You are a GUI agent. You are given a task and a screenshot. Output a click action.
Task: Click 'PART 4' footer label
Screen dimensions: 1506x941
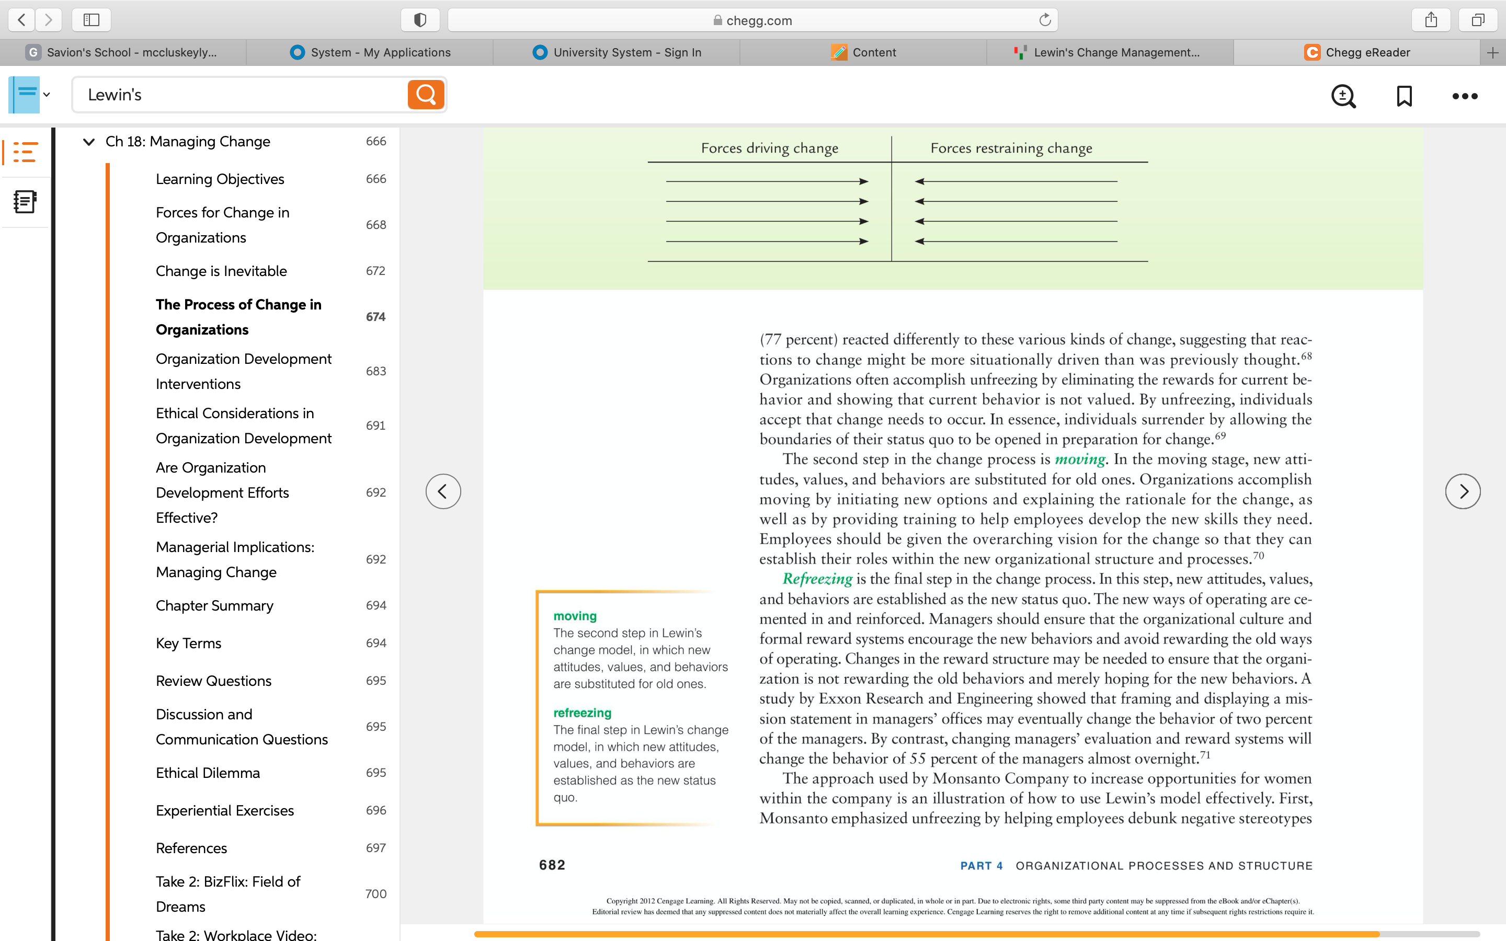pyautogui.click(x=982, y=866)
